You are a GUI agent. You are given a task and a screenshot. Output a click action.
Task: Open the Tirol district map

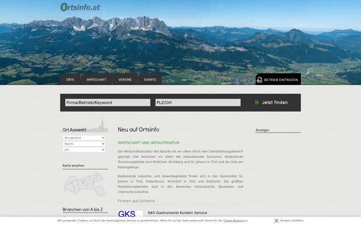click(x=85, y=184)
